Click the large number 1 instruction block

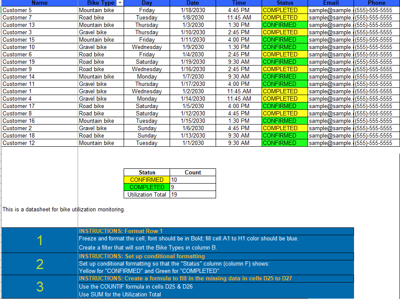[x=39, y=240]
